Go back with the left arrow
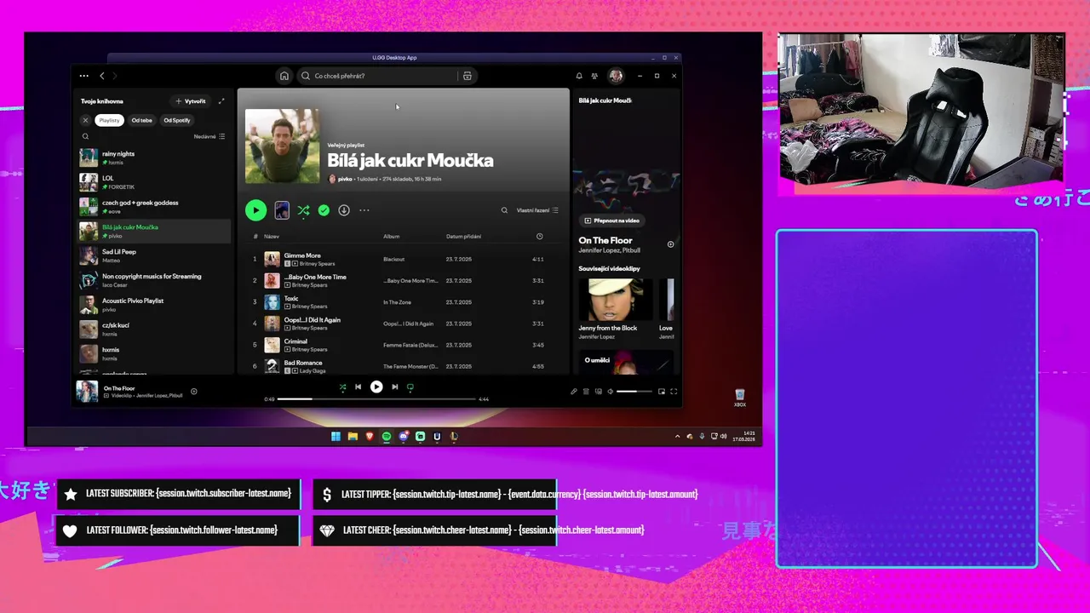The image size is (1090, 613). tap(102, 76)
